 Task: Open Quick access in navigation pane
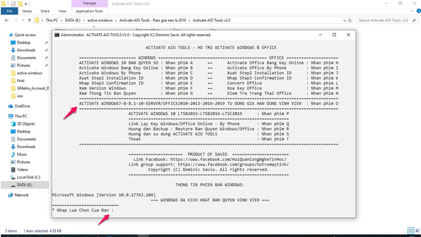coord(25,35)
